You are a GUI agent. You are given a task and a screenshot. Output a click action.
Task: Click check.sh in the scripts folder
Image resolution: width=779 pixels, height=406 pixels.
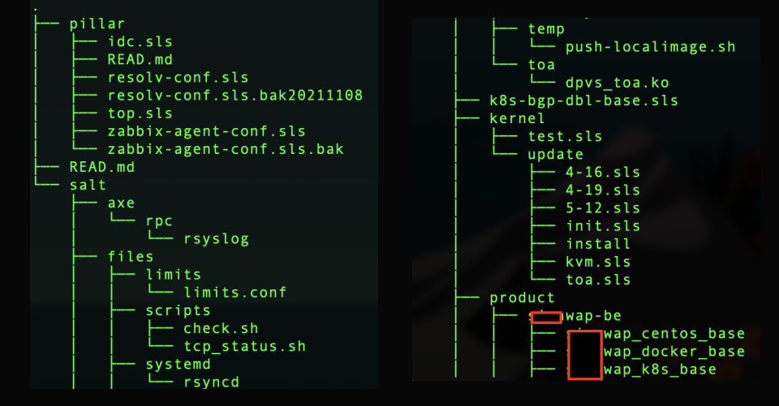tap(221, 328)
